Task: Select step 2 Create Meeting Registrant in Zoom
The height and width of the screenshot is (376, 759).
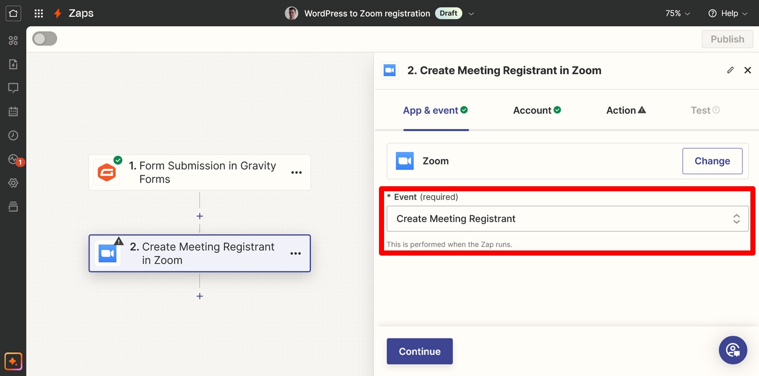Action: pyautogui.click(x=199, y=254)
